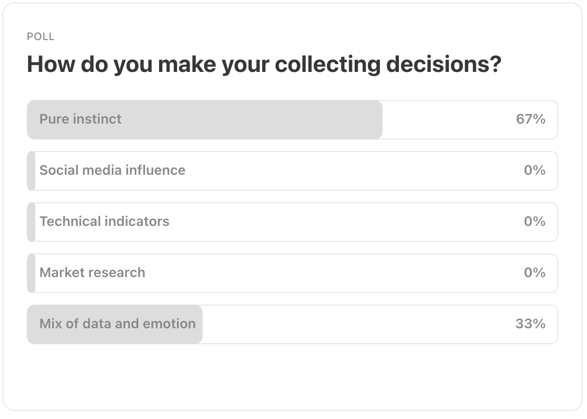Viewport: 587px width, 419px height.
Task: Click the empty track of Technical indicators row
Action: tap(338, 222)
